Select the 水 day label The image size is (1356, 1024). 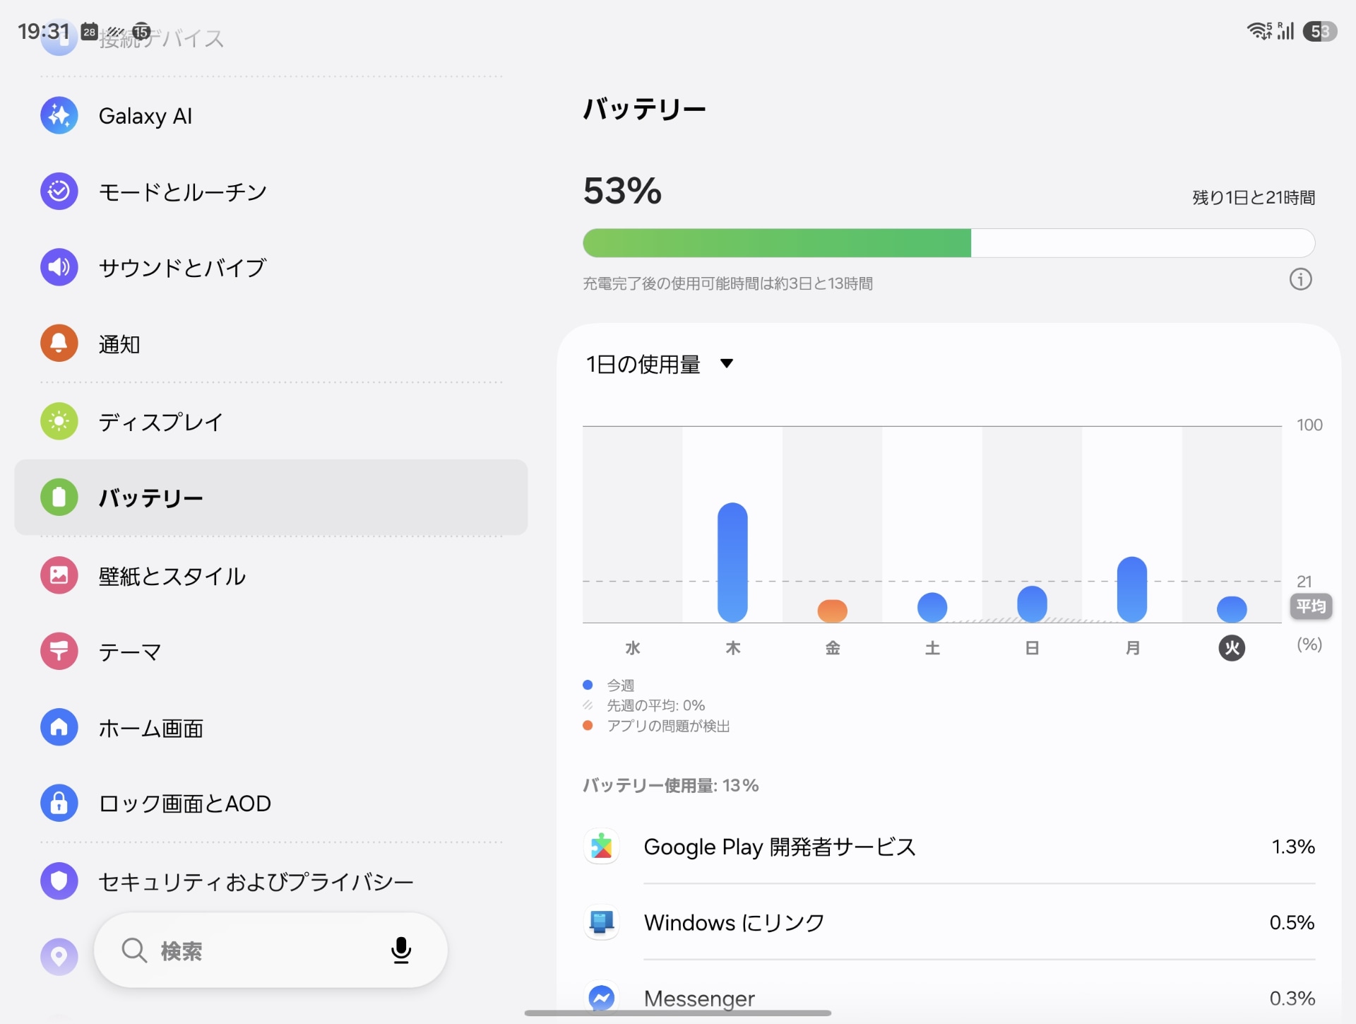point(633,648)
